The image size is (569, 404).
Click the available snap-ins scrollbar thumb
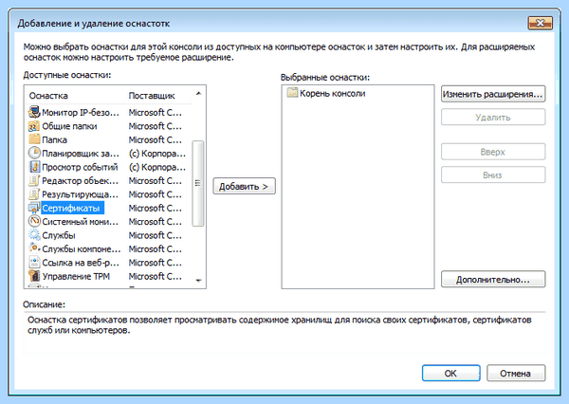tap(198, 183)
